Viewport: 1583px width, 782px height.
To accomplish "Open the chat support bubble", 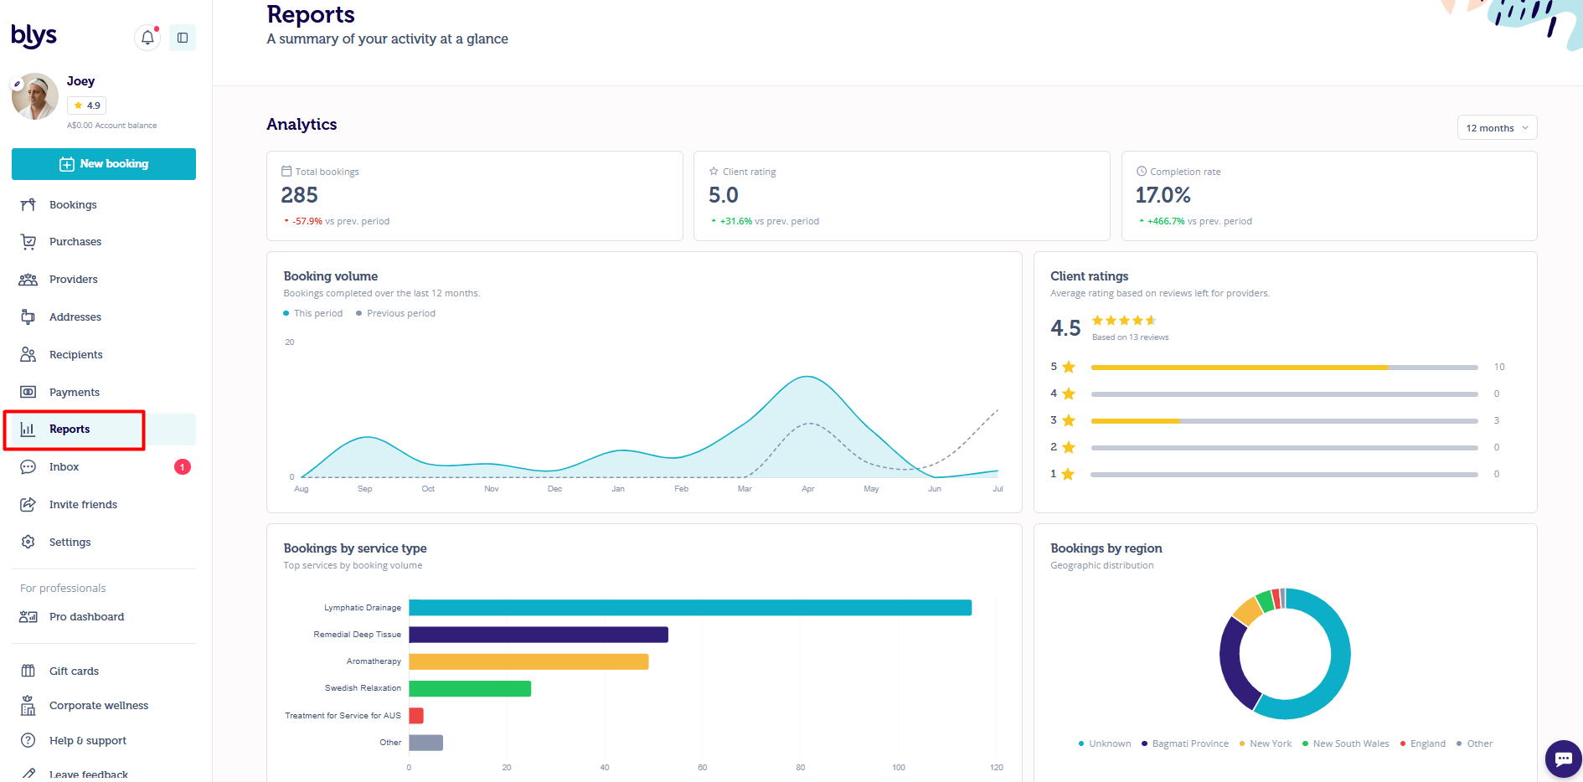I will 1563,759.
